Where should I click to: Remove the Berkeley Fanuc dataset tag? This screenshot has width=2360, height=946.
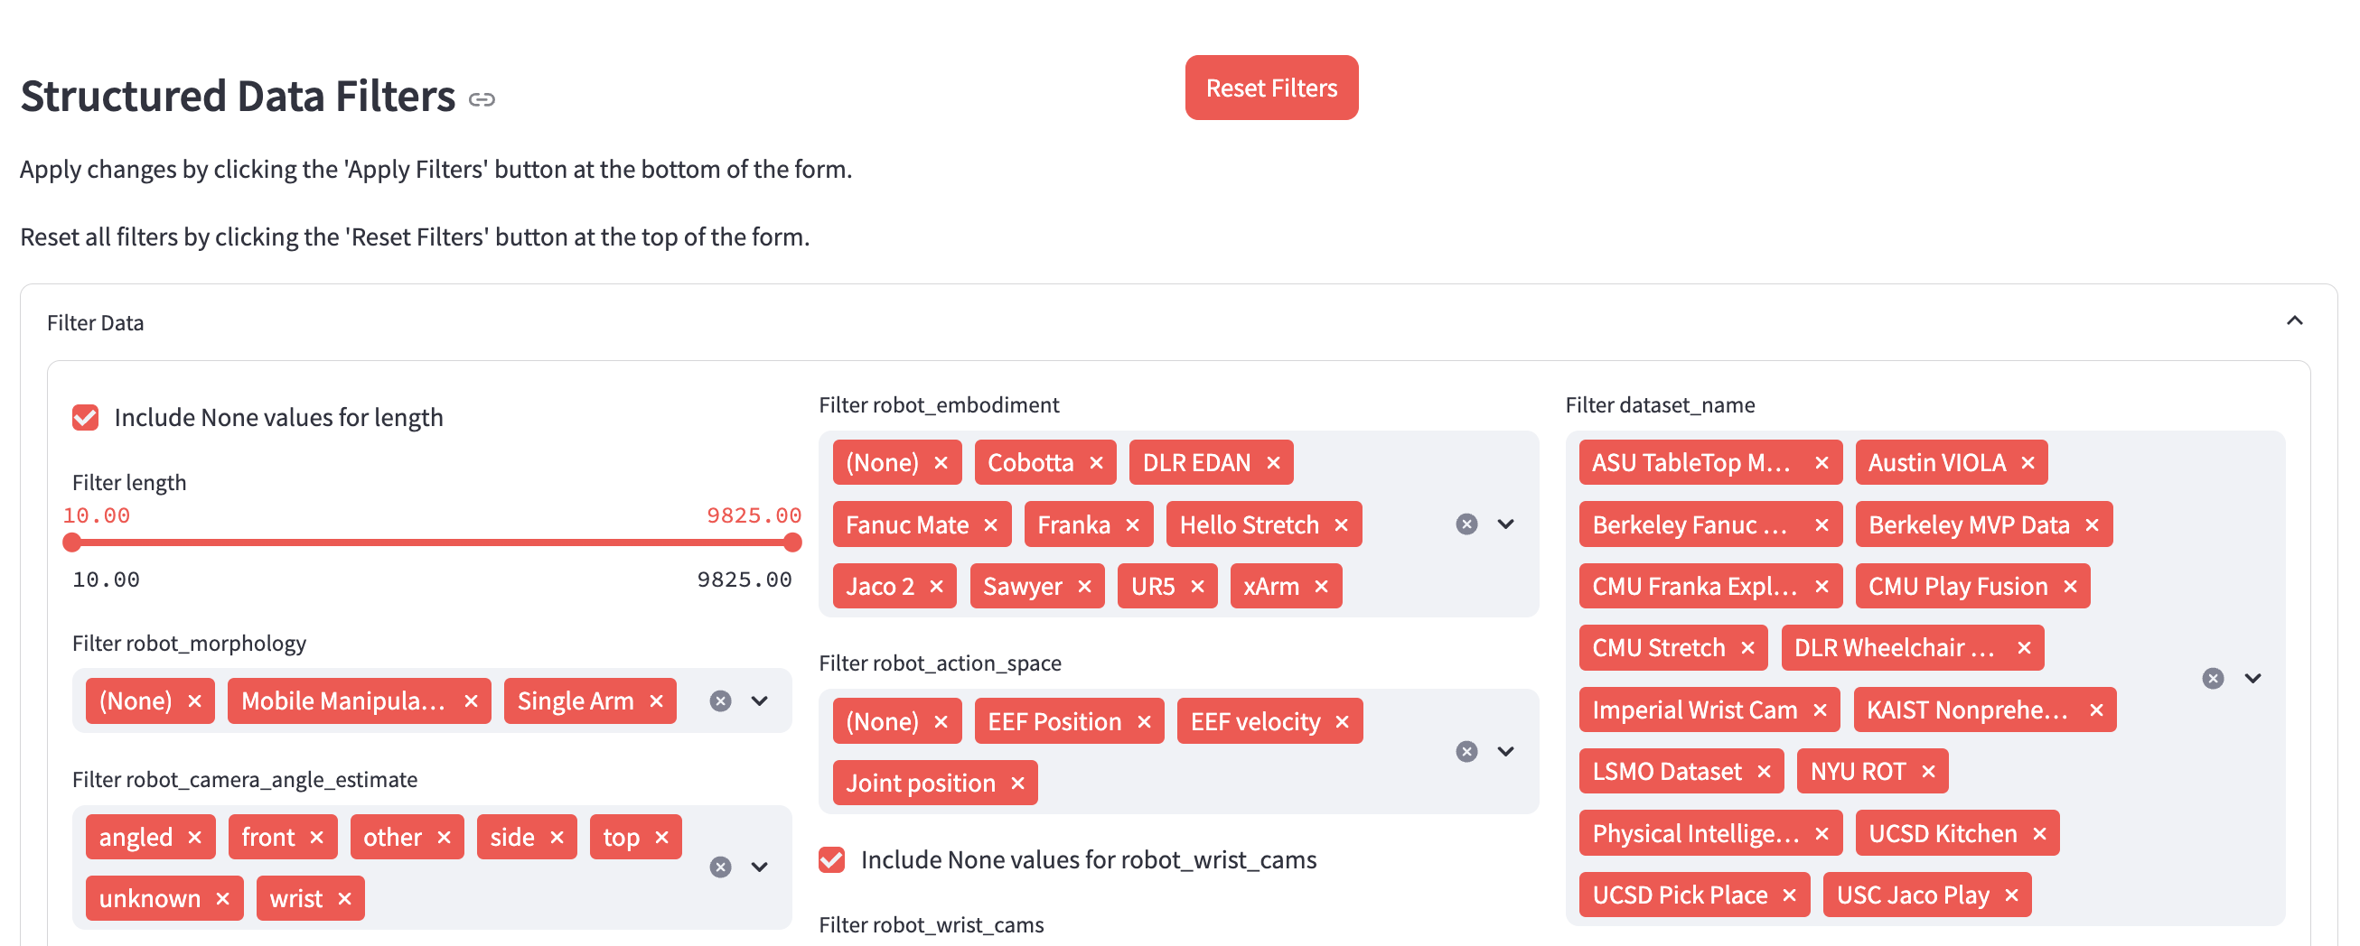(x=1822, y=525)
